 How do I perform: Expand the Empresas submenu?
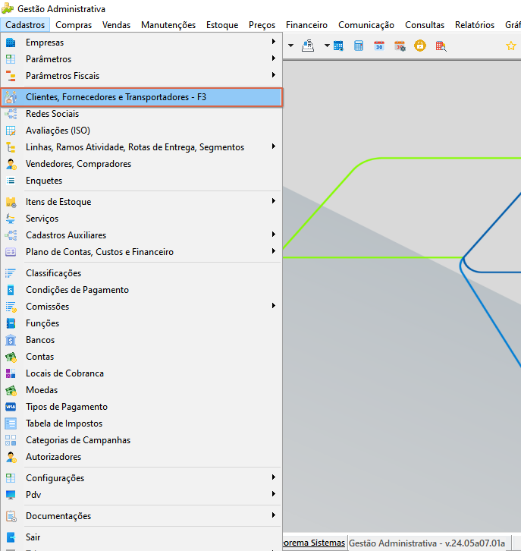pyautogui.click(x=142, y=43)
